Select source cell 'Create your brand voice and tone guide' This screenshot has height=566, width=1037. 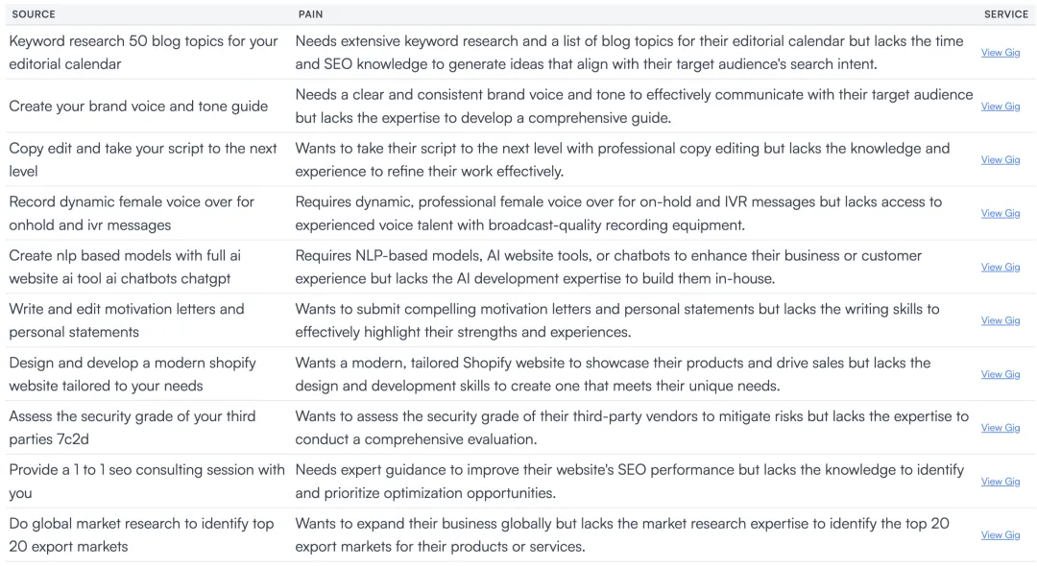click(x=138, y=106)
